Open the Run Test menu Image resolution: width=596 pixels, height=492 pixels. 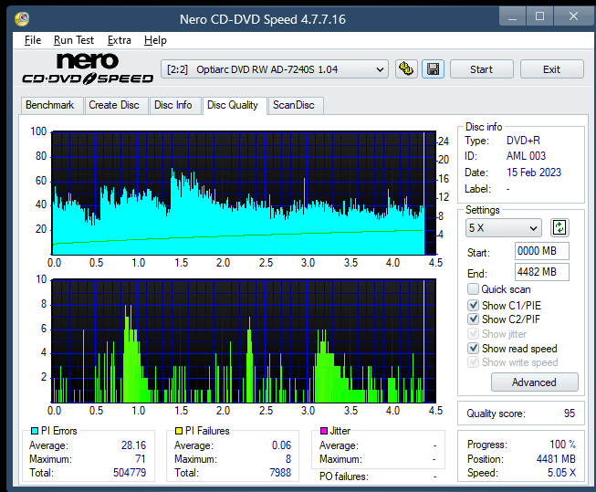click(74, 40)
